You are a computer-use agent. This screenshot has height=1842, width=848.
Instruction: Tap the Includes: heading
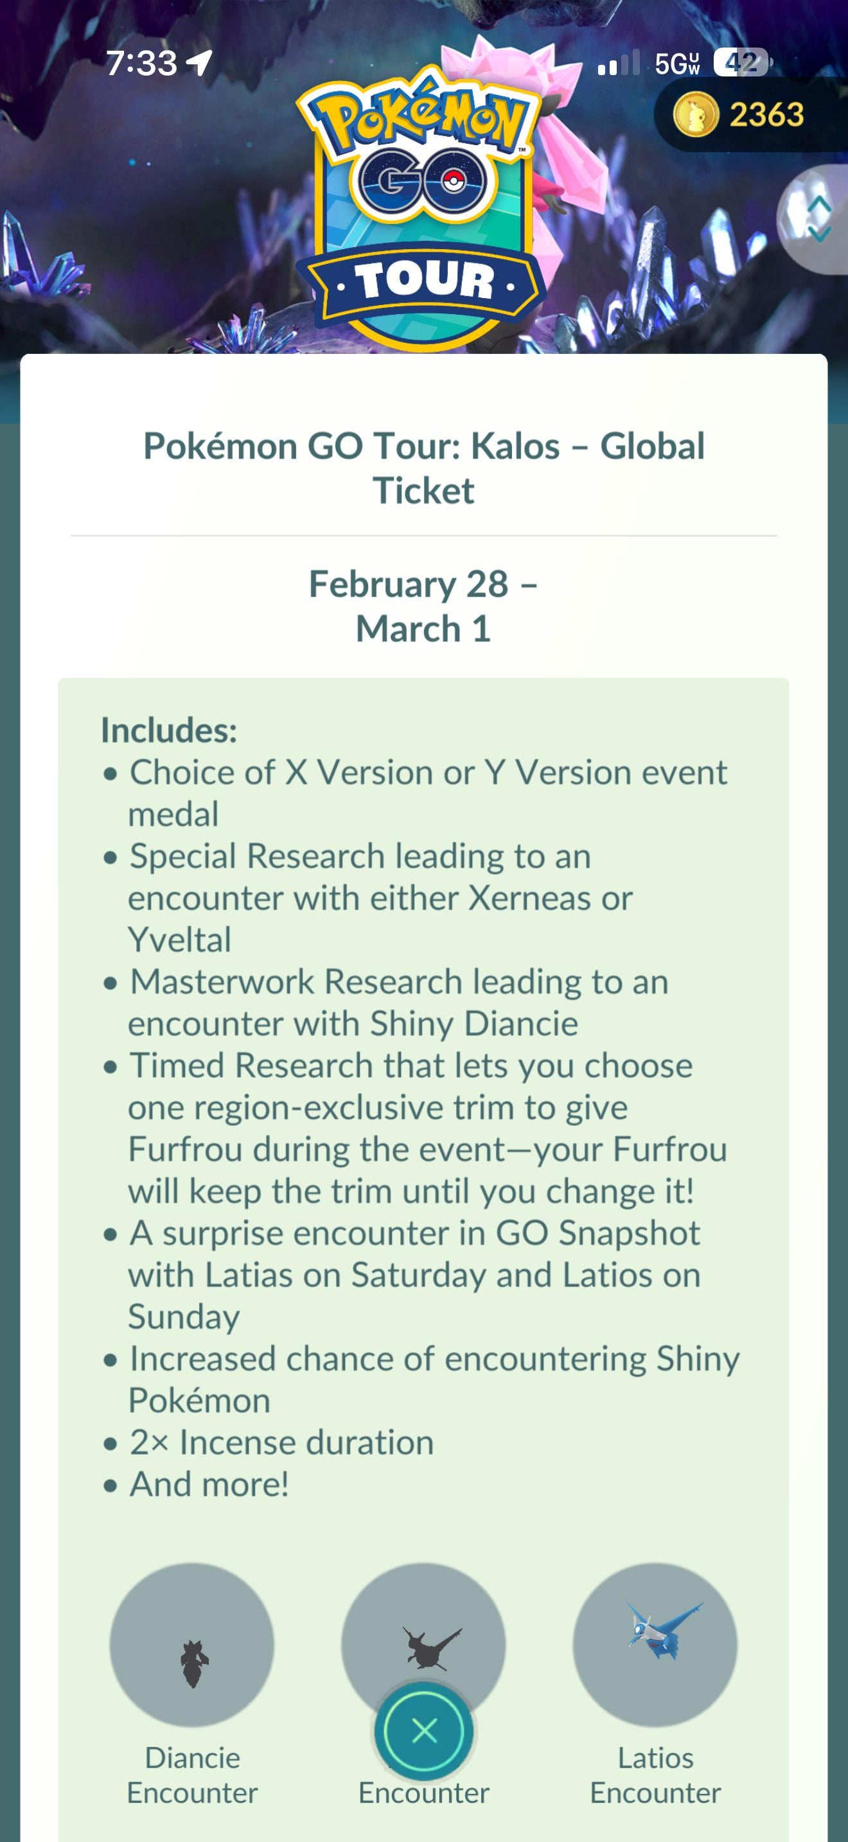tap(169, 730)
